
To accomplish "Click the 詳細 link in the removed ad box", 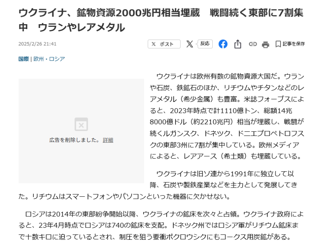I will tap(108, 140).
